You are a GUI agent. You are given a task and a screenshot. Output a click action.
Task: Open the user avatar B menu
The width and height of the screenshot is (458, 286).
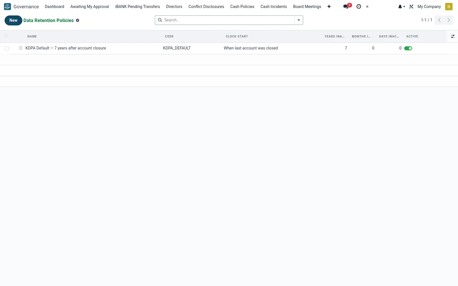[x=449, y=7]
